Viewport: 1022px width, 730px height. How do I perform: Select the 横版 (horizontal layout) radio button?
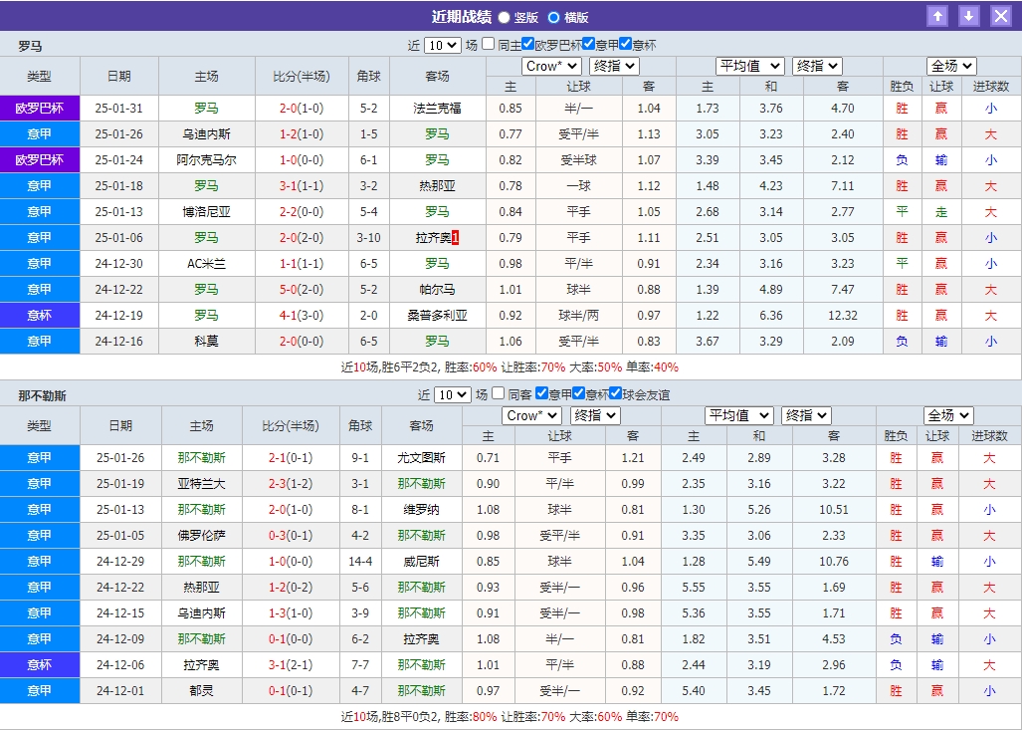pos(554,17)
